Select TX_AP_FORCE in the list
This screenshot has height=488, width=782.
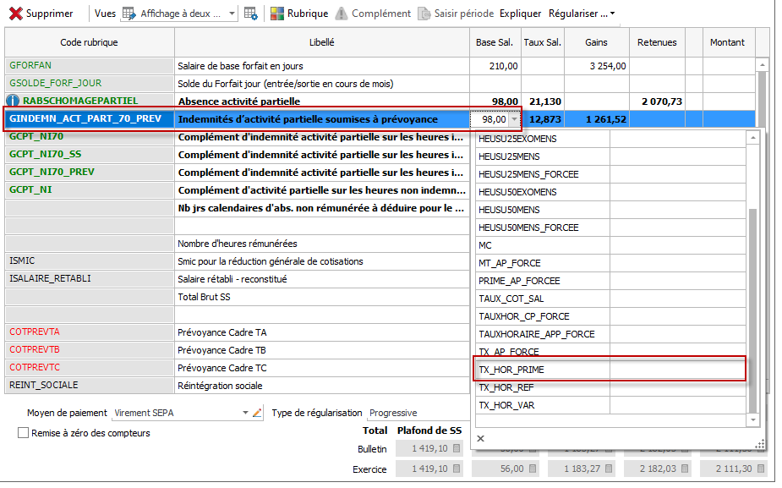(x=609, y=352)
